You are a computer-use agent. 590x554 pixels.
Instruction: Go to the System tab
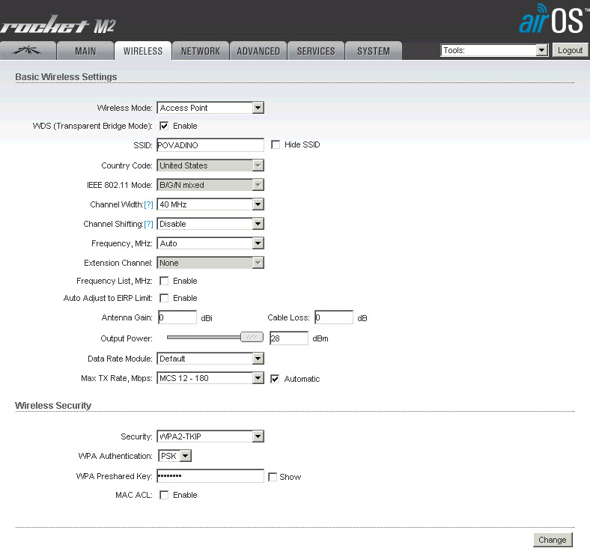click(x=373, y=51)
